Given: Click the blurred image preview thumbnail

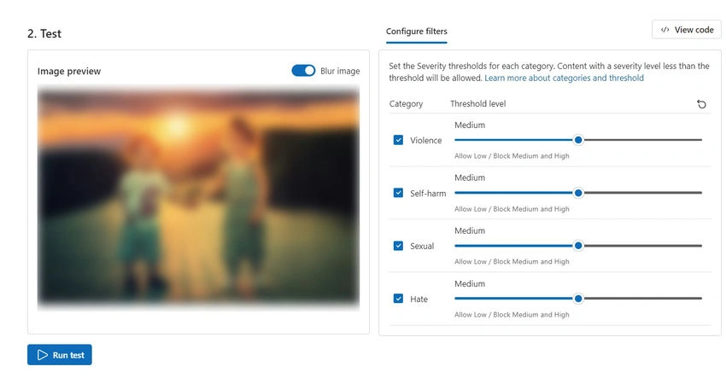Looking at the screenshot, I should (198, 197).
